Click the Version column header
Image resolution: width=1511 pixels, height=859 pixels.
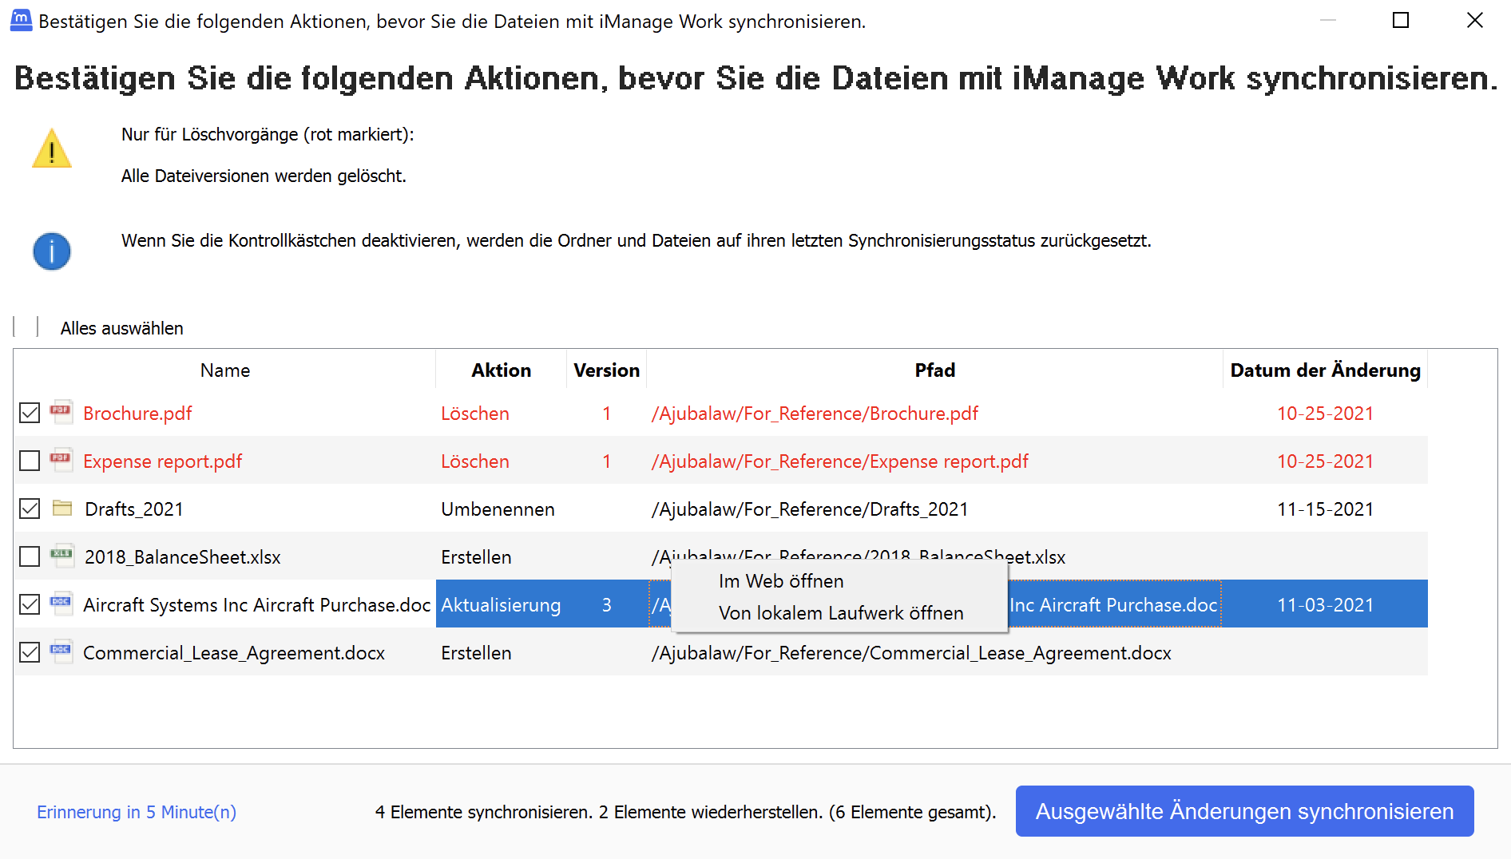point(607,370)
